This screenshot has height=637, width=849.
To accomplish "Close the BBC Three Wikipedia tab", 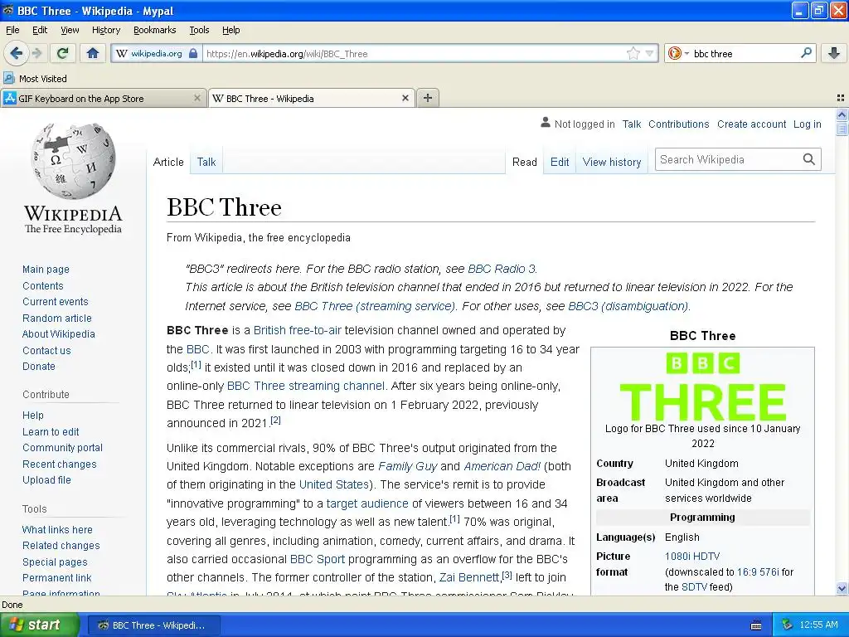I will [405, 98].
